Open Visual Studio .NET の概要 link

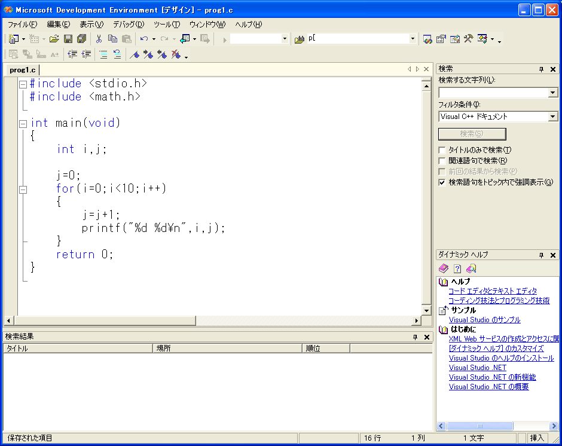(x=489, y=387)
